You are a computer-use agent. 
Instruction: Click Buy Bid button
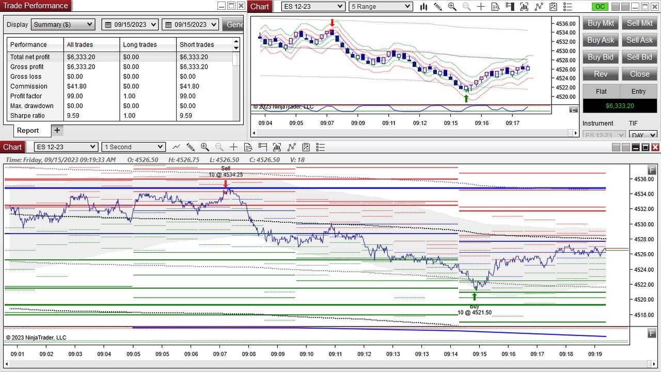(x=601, y=57)
